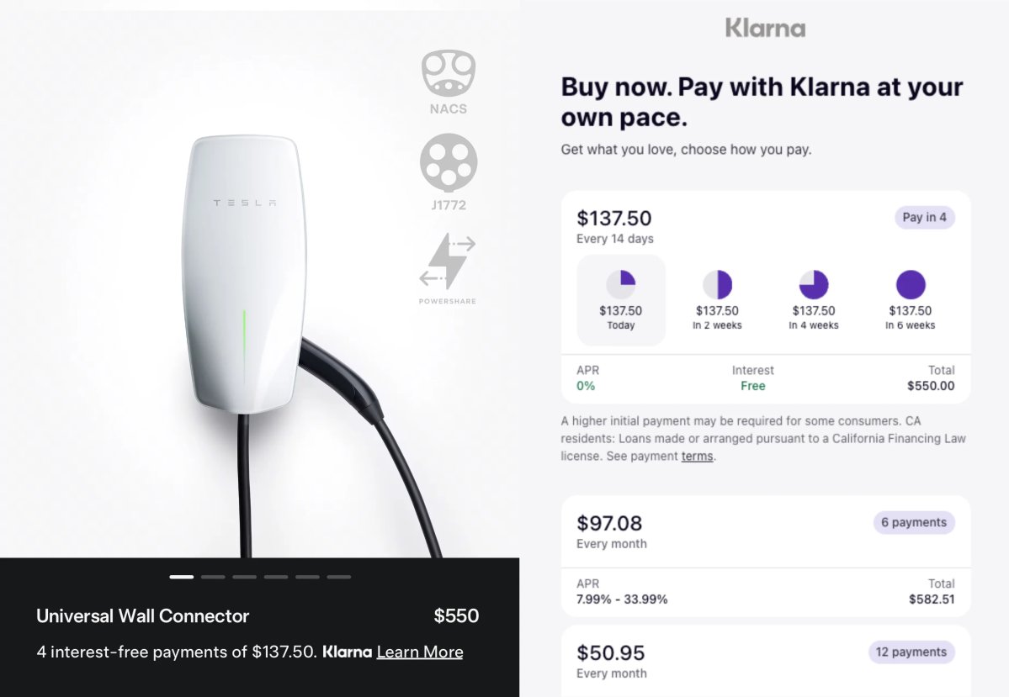The width and height of the screenshot is (1009, 697).
Task: Choose the Pay in 4 plan badge
Action: [x=924, y=217]
